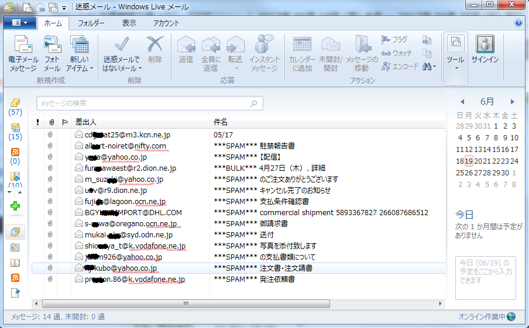Open the blue application menu button
The image size is (529, 328).
tap(19, 23)
